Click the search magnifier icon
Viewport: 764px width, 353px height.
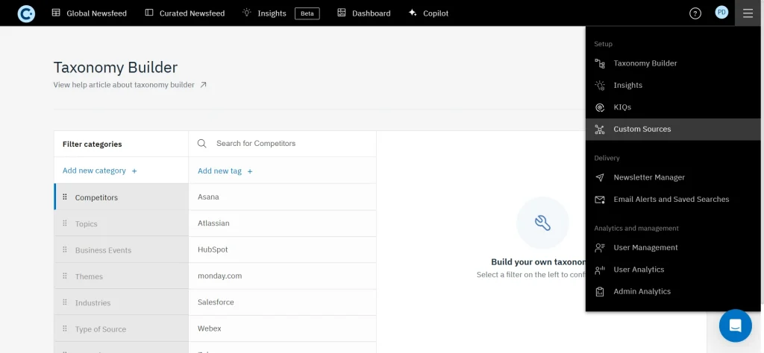click(x=202, y=144)
